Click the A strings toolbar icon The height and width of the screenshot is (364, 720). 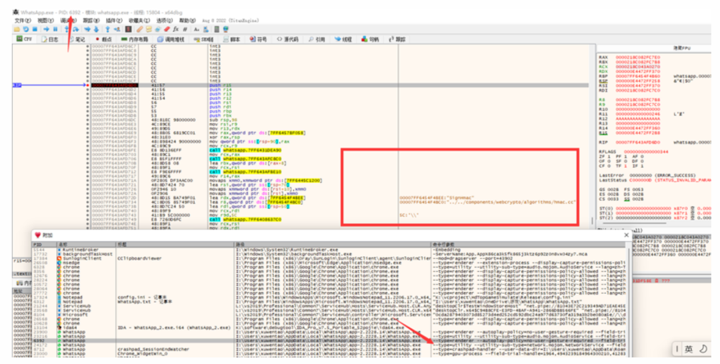click(x=197, y=29)
